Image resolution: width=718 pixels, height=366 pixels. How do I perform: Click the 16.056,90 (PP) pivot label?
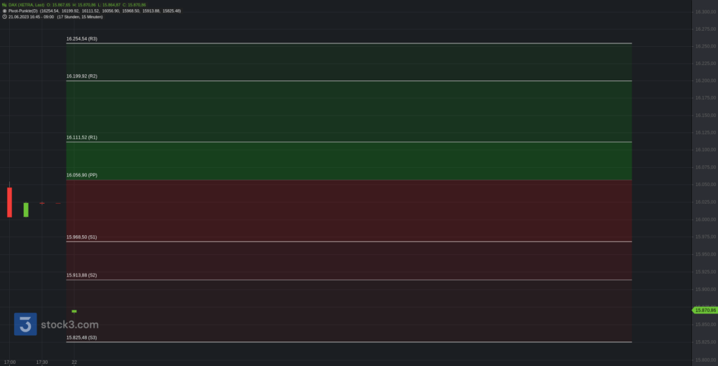(81, 175)
